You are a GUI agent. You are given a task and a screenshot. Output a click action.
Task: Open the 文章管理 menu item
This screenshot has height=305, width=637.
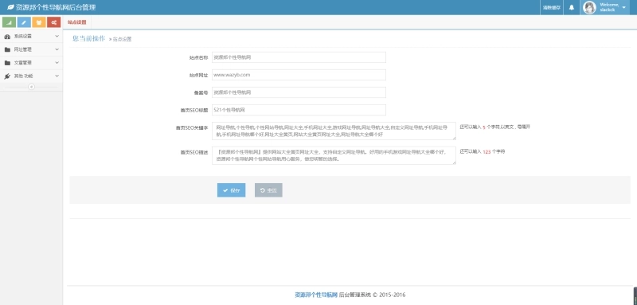(x=31, y=63)
